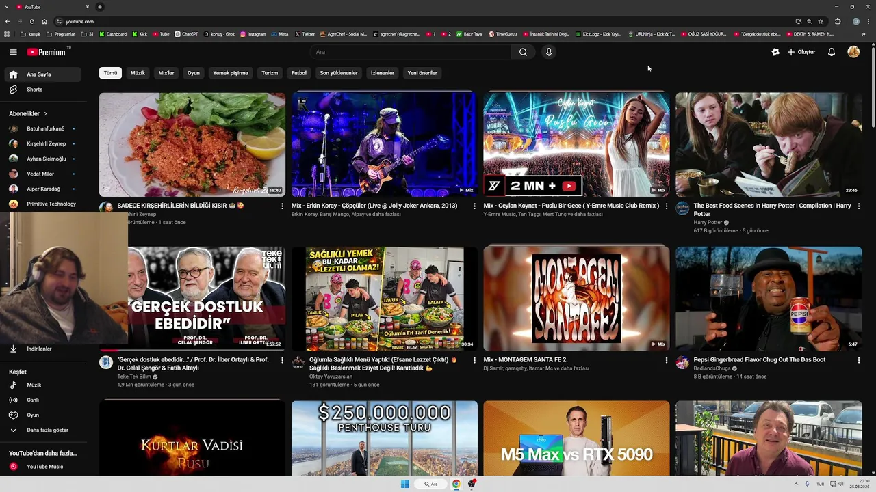The width and height of the screenshot is (876, 492).
Task: Select the Yemek pişirme filter chip
Action: coord(231,73)
